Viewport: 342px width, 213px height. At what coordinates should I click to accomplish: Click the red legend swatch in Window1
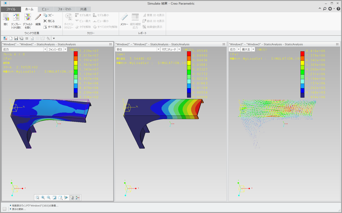point(76,54)
